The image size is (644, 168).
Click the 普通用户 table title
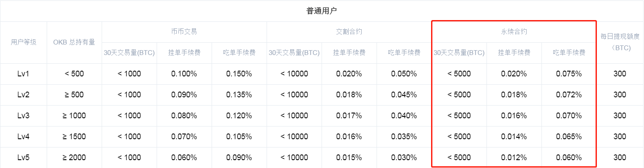point(322,11)
